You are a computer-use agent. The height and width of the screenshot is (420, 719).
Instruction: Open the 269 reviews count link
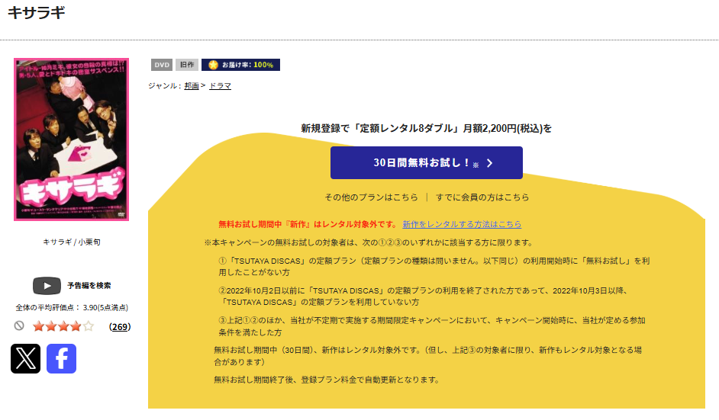pos(120,327)
